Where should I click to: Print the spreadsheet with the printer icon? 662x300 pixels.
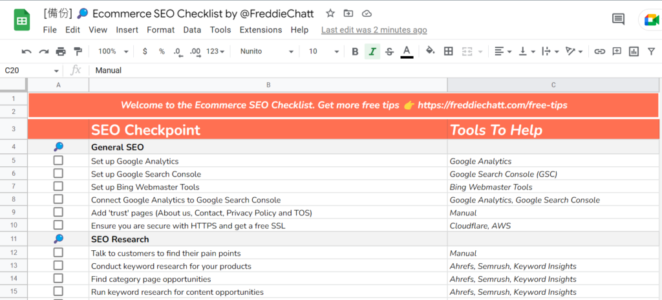coord(61,52)
